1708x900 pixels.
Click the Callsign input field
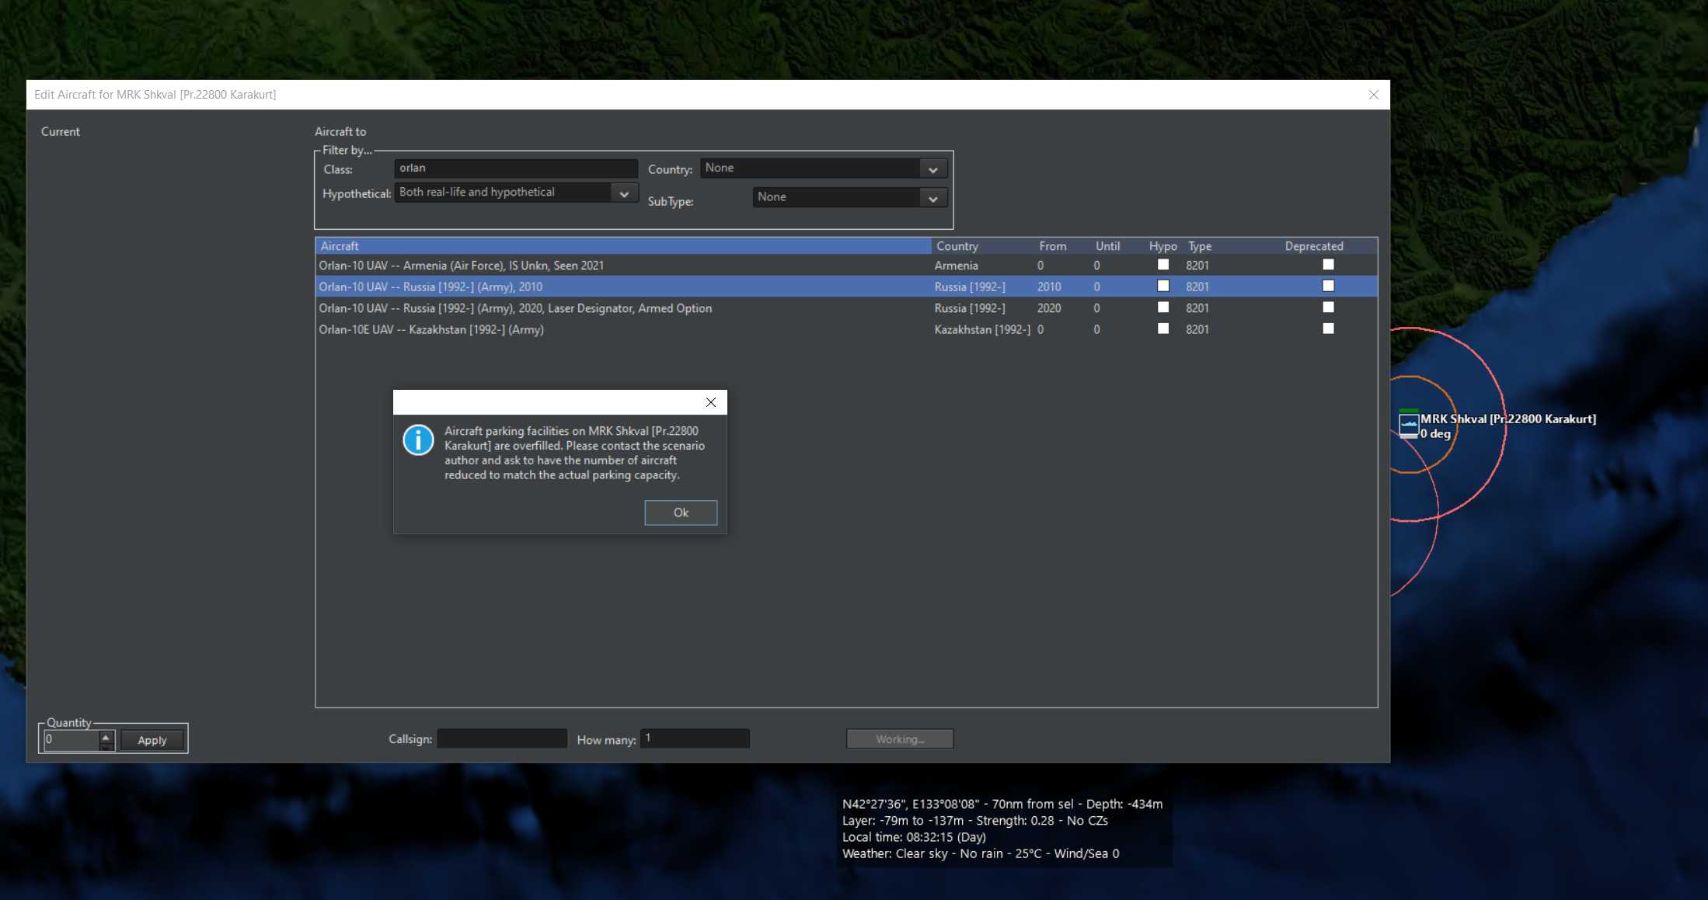[x=502, y=738]
